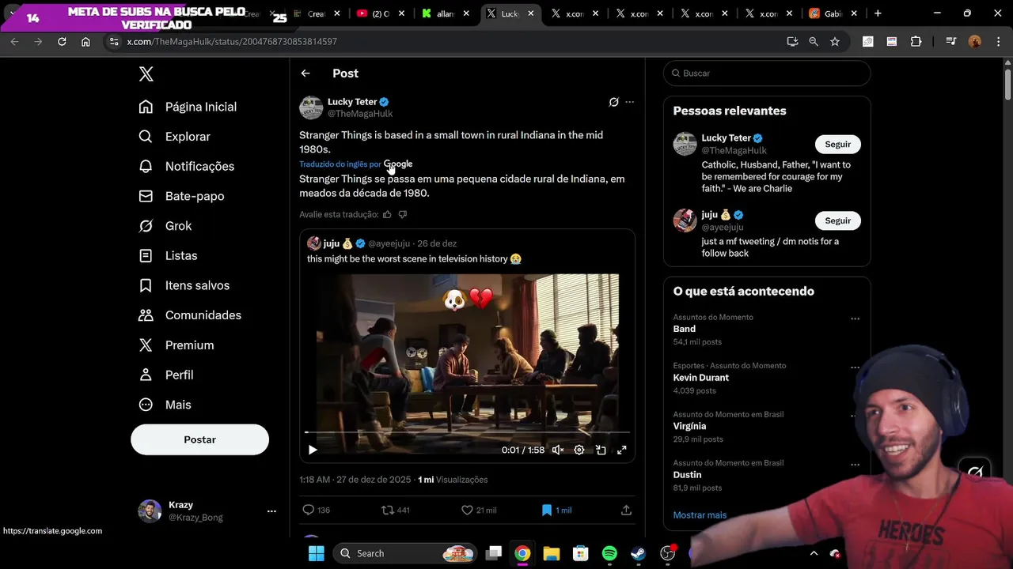Share post using share icon
This screenshot has height=569, width=1013.
626,511
